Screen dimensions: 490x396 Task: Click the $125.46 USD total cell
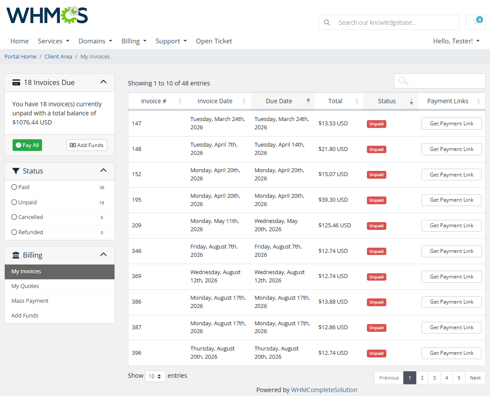(335, 226)
